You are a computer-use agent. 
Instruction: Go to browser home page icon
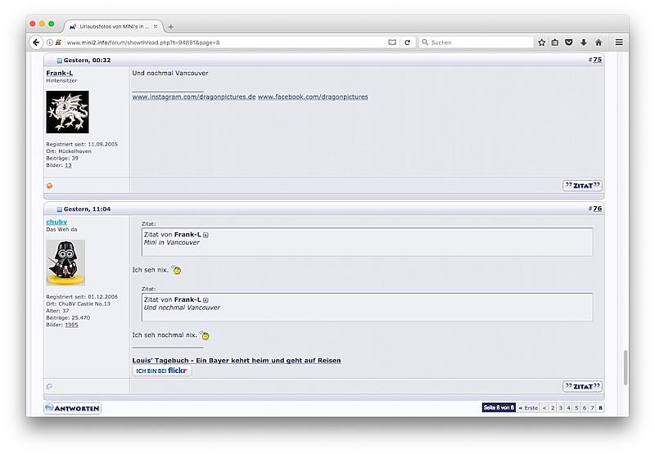coord(599,43)
